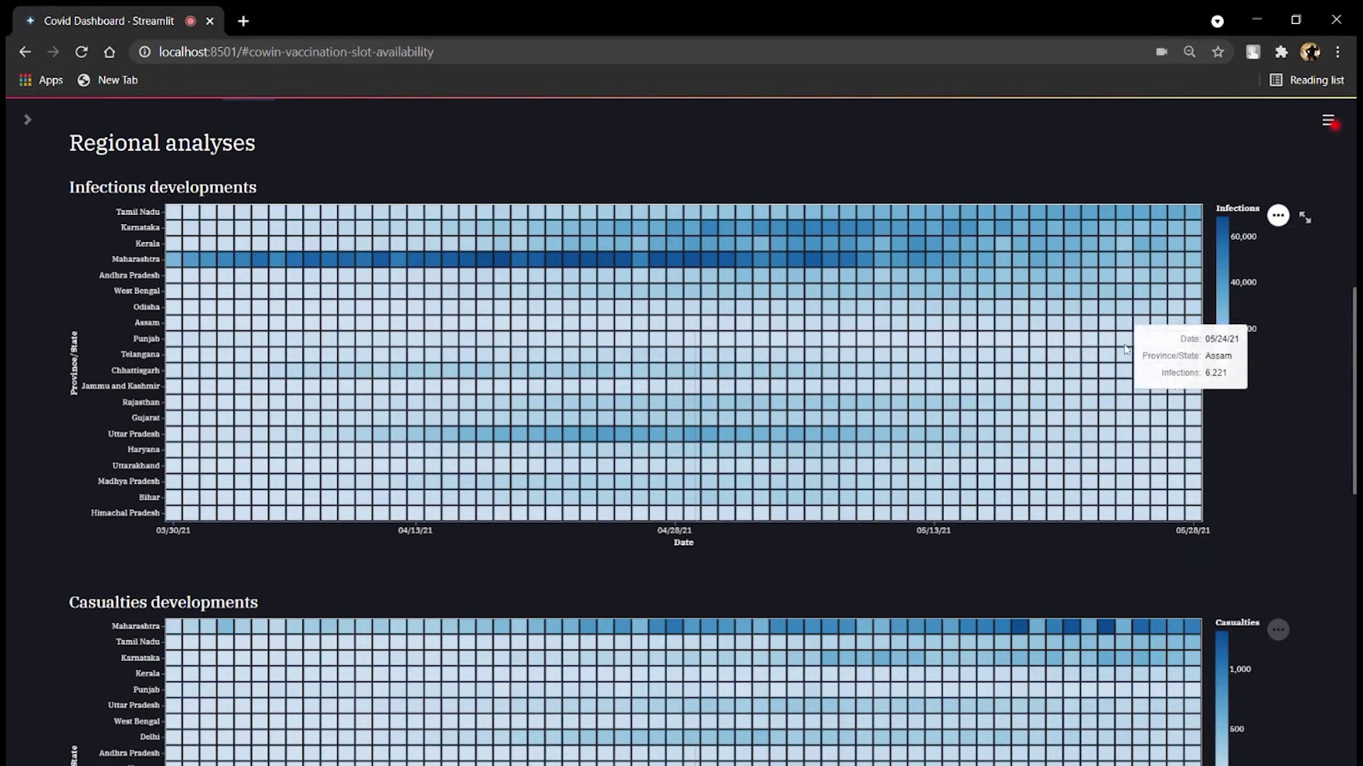Open Infections chart actions menu
Image resolution: width=1363 pixels, height=766 pixels.
pyautogui.click(x=1278, y=215)
